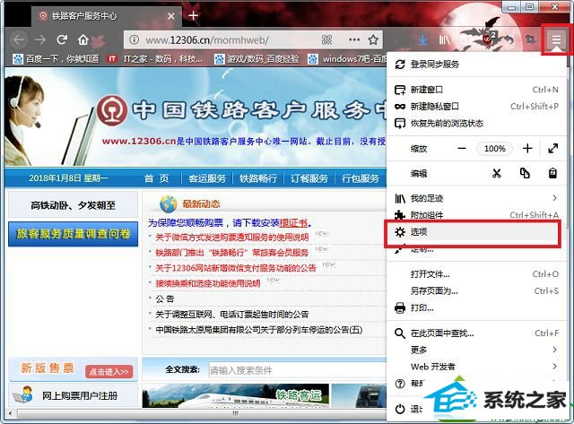Open 游戏/数码_百度经验 bookmark
574x424 pixels.
[x=257, y=58]
